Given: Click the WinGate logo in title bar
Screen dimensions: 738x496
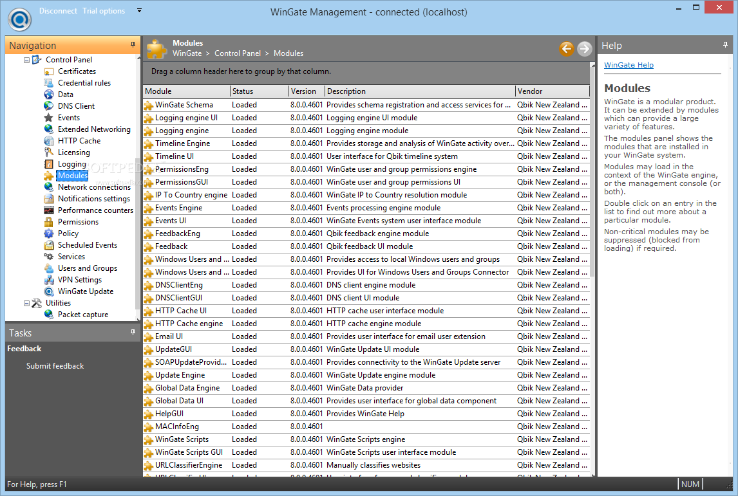Looking at the screenshot, I should coord(19,19).
